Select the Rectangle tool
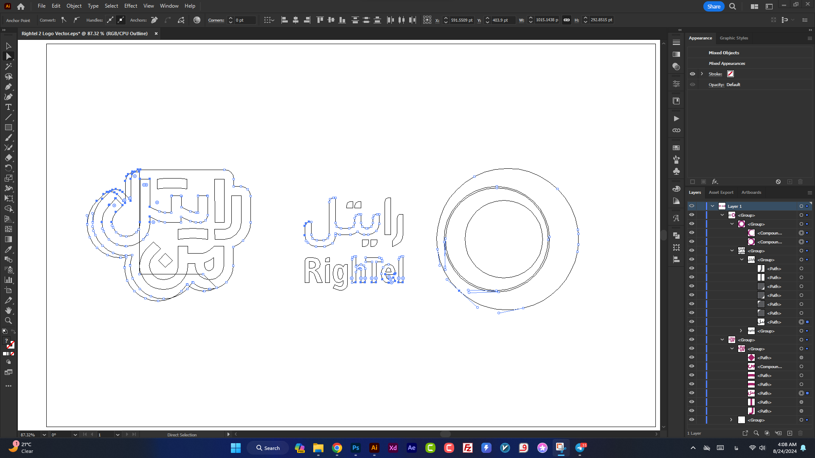The image size is (815, 458). point(8,128)
